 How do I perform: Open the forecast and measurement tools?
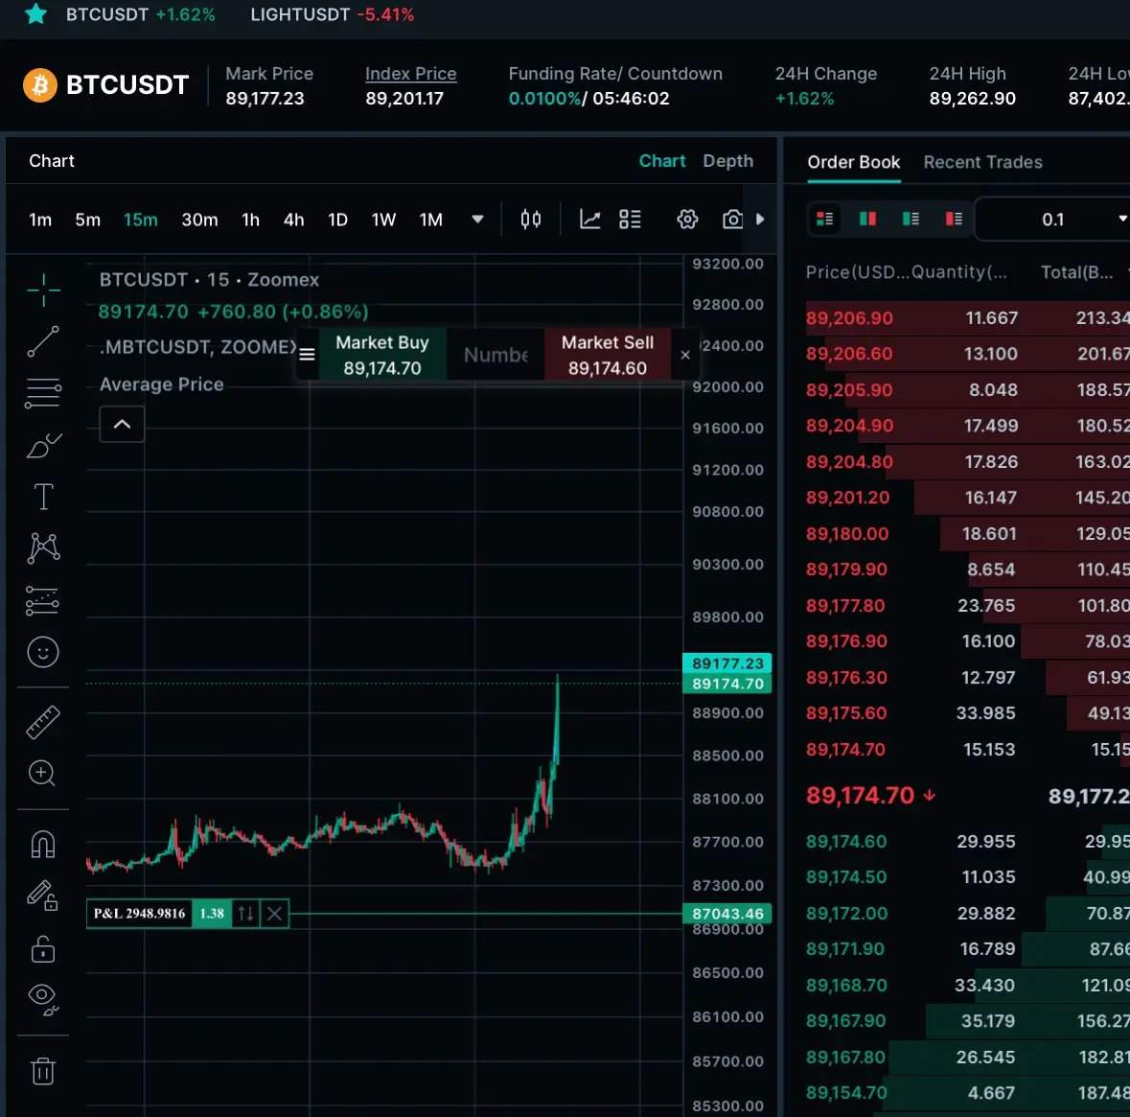(43, 600)
